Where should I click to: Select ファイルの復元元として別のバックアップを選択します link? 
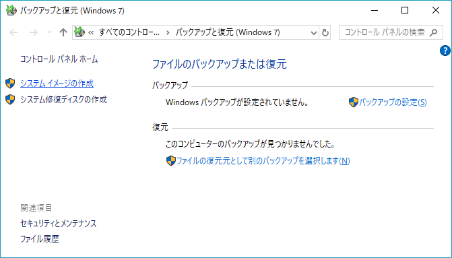[263, 160]
